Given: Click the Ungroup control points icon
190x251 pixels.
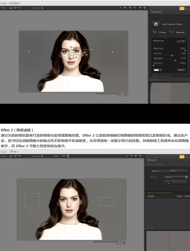Looking at the screenshot, I should pos(171,32).
